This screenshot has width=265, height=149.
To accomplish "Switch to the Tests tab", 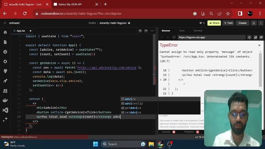I will pyautogui.click(x=182, y=31).
